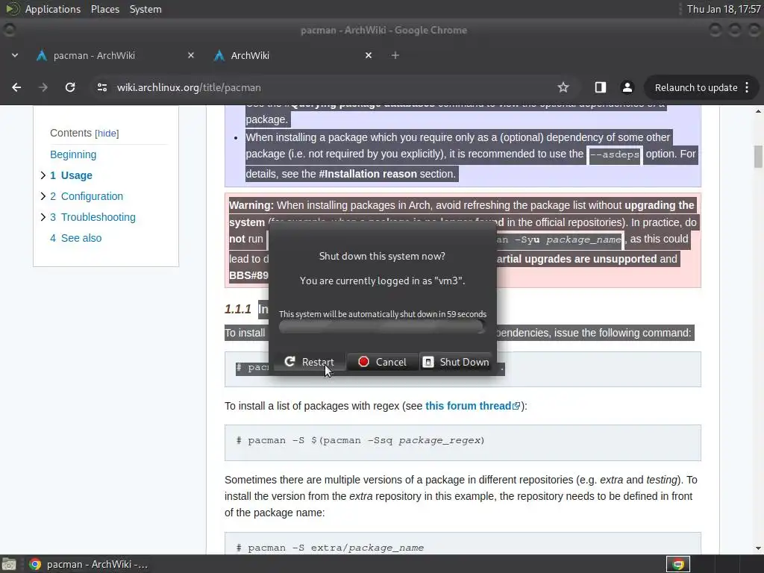This screenshot has width=764, height=573.
Task: Reload the pacman wiki page
Action: pos(70,88)
